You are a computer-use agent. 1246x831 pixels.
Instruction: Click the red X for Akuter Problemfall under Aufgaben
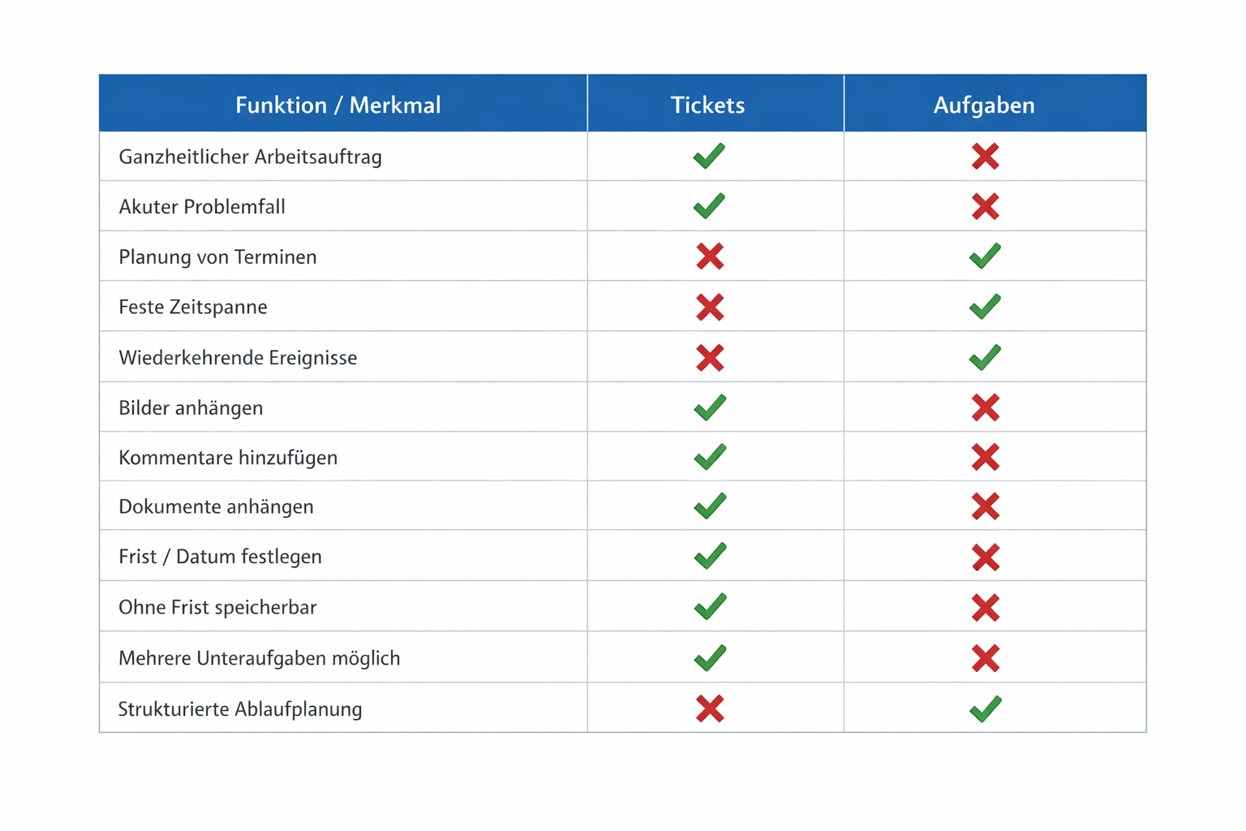pos(985,207)
